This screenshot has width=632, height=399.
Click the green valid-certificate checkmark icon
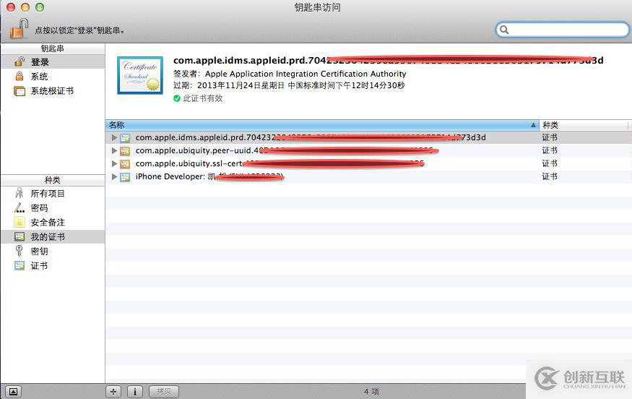click(x=176, y=98)
